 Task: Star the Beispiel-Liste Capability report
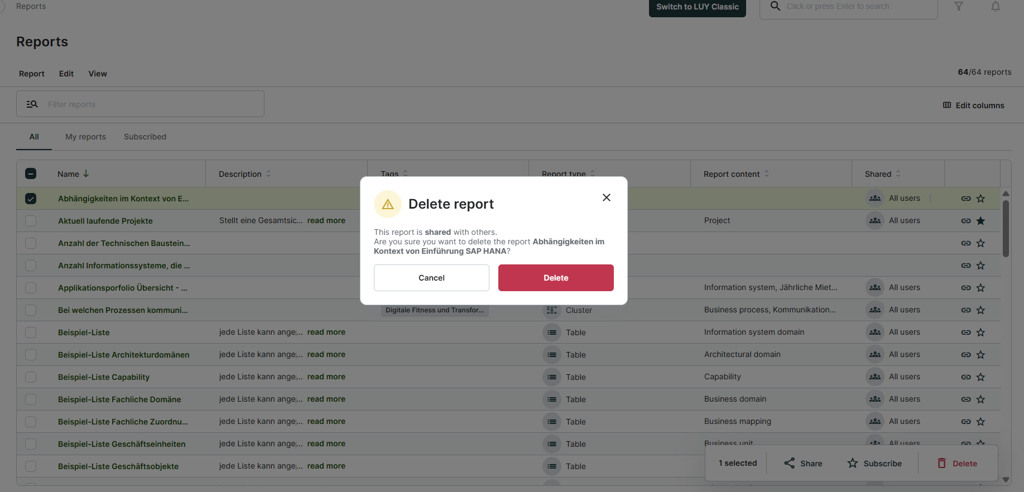[980, 377]
